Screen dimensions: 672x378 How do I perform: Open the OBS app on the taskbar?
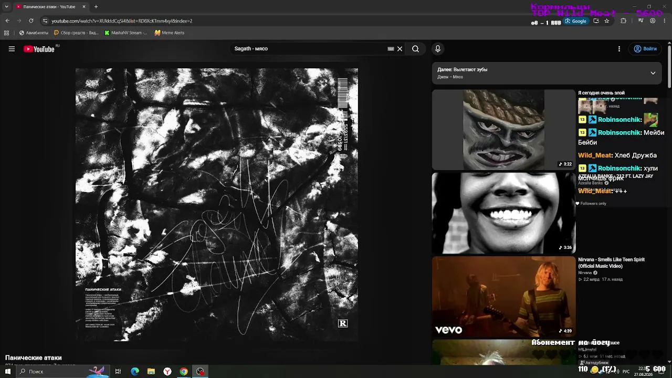coord(200,371)
